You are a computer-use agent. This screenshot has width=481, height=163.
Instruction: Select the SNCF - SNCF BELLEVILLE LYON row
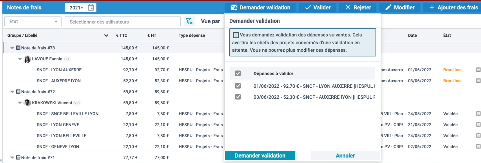click(67, 114)
